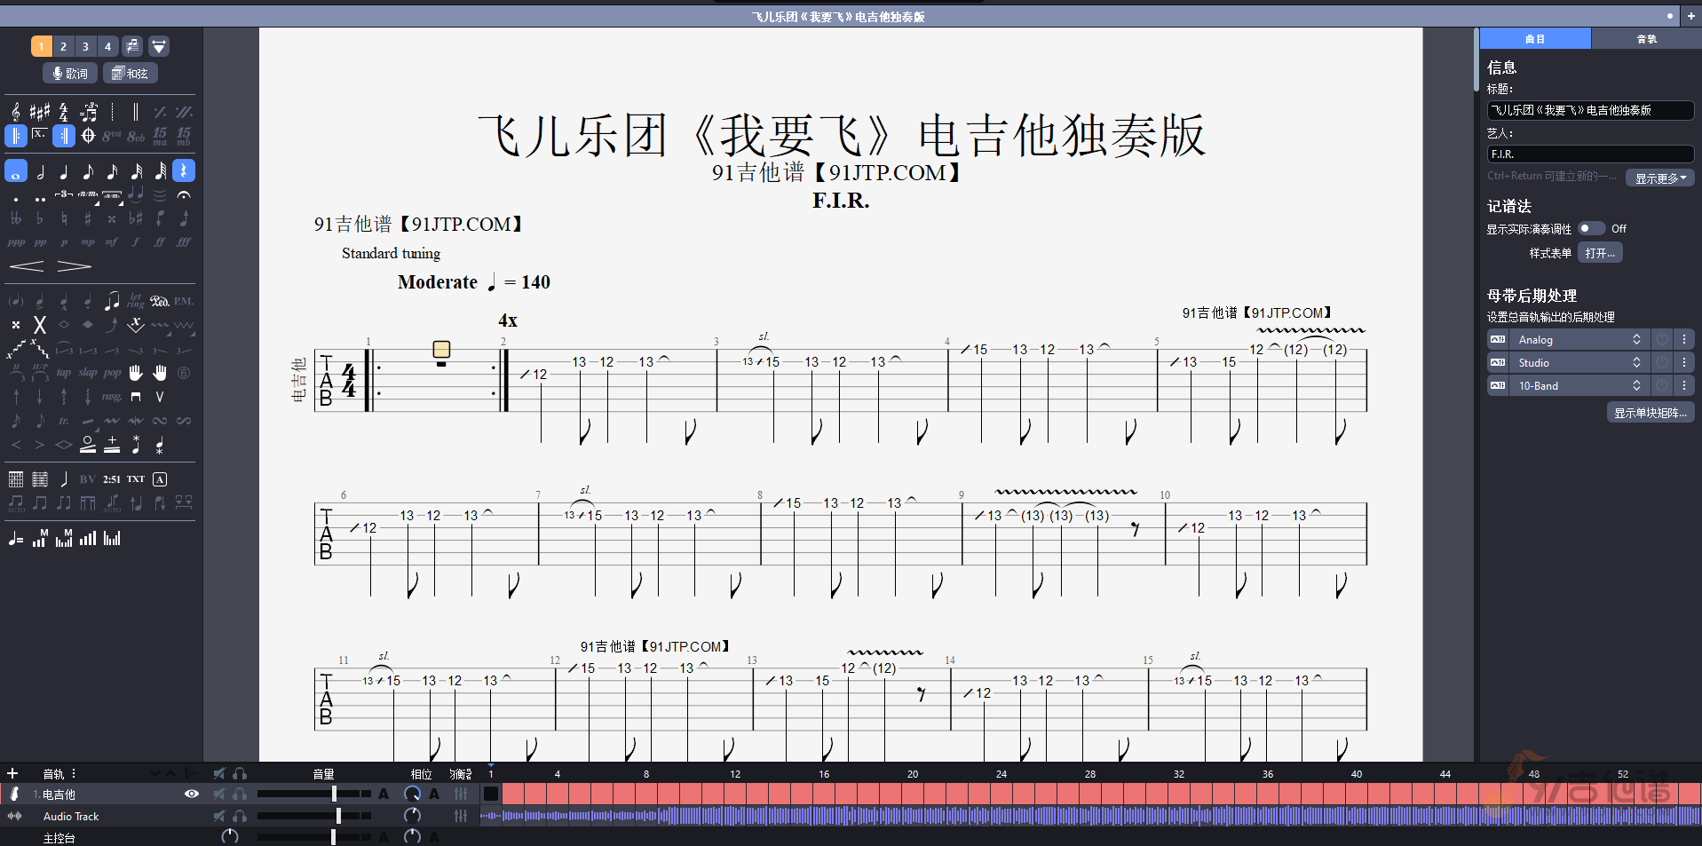Click the 4/4 time signature icon

point(64,112)
